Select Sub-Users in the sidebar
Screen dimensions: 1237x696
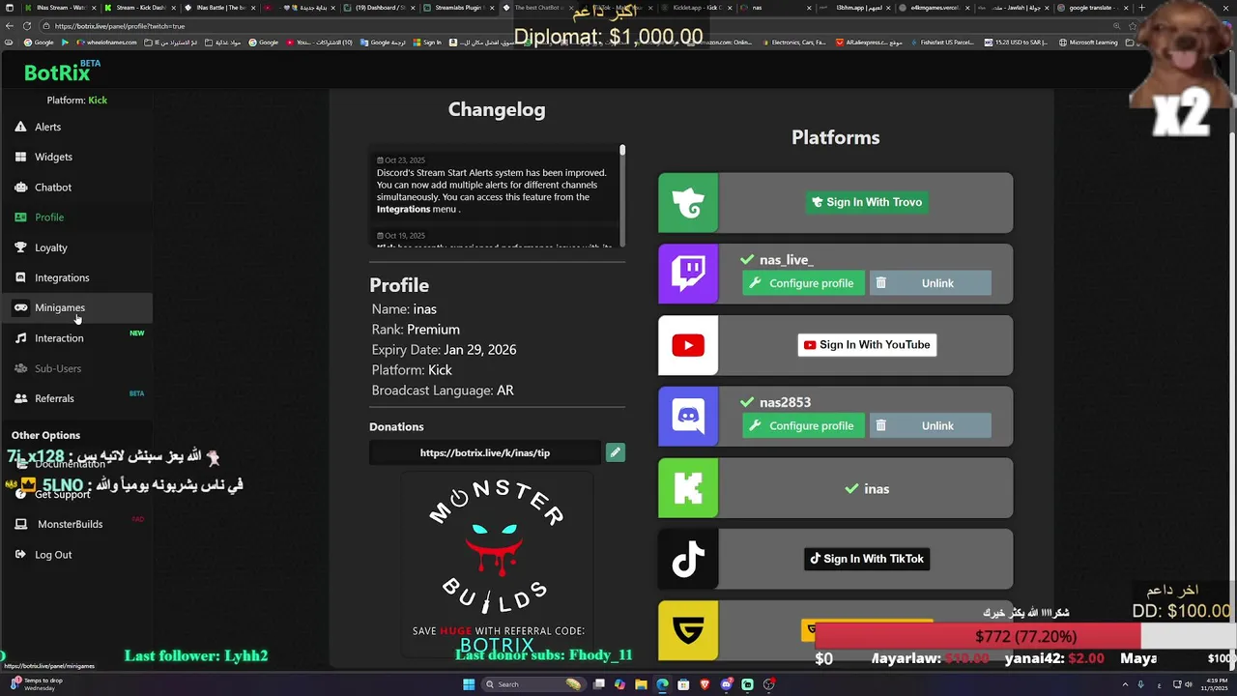click(x=58, y=368)
